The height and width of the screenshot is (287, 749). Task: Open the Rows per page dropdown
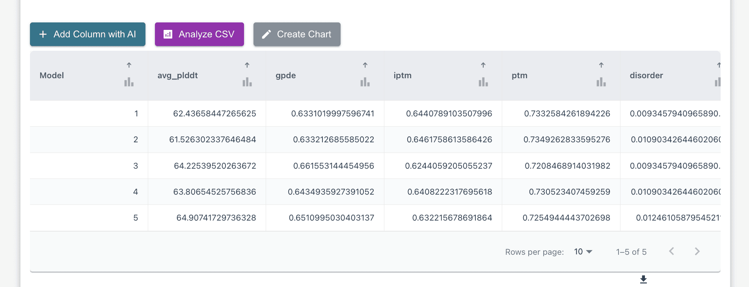[x=583, y=252]
